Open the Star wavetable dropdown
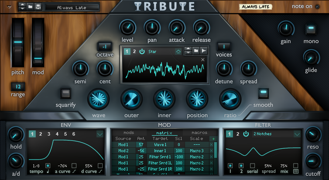The width and height of the screenshot is (329, 180). point(178,51)
